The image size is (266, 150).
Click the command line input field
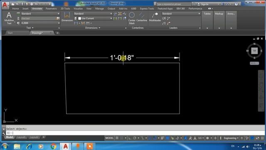point(135,133)
